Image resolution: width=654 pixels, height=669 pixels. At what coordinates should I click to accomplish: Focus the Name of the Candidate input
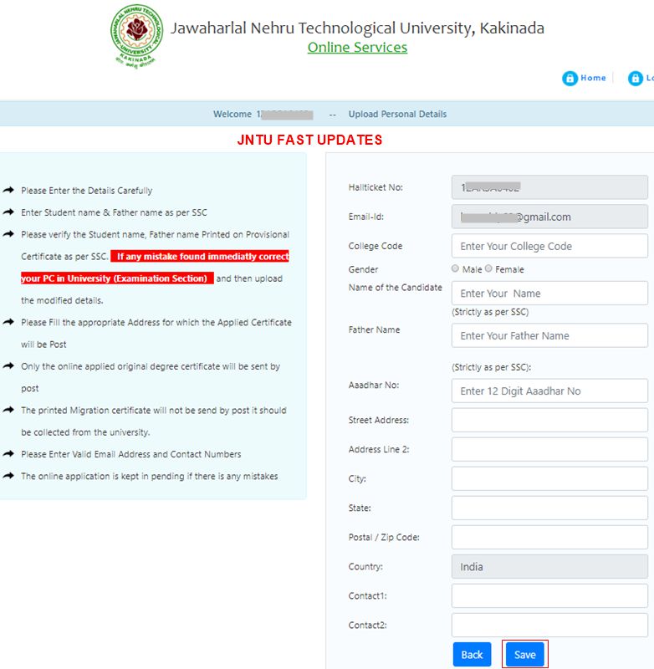(x=549, y=294)
